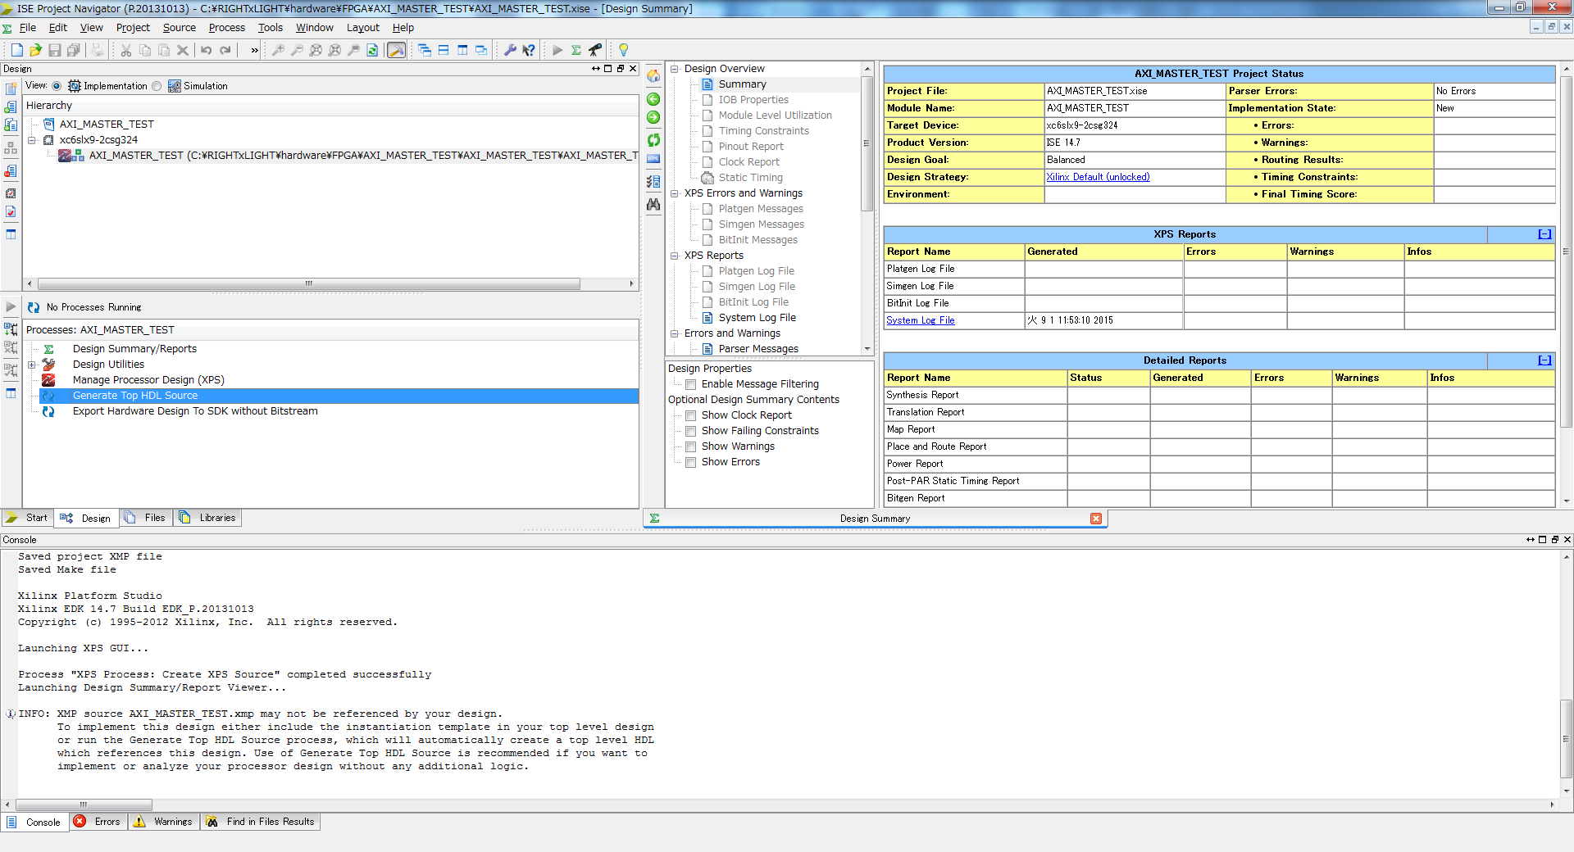Collapse the XPS Errors and Warnings node
Image resolution: width=1574 pixels, height=852 pixels.
[675, 193]
